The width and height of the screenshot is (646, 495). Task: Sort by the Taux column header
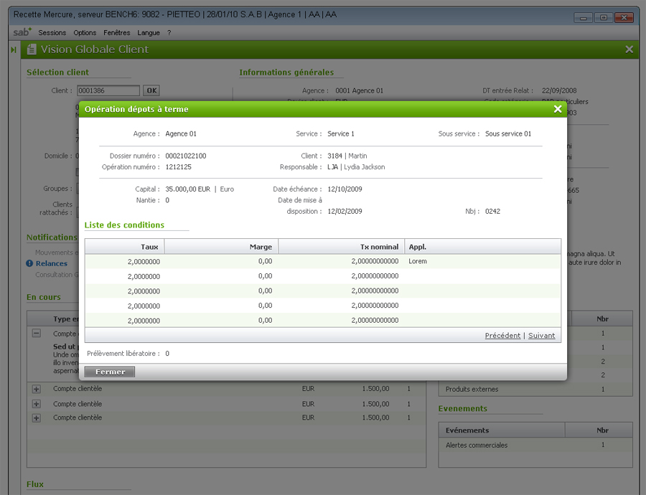click(x=125, y=247)
